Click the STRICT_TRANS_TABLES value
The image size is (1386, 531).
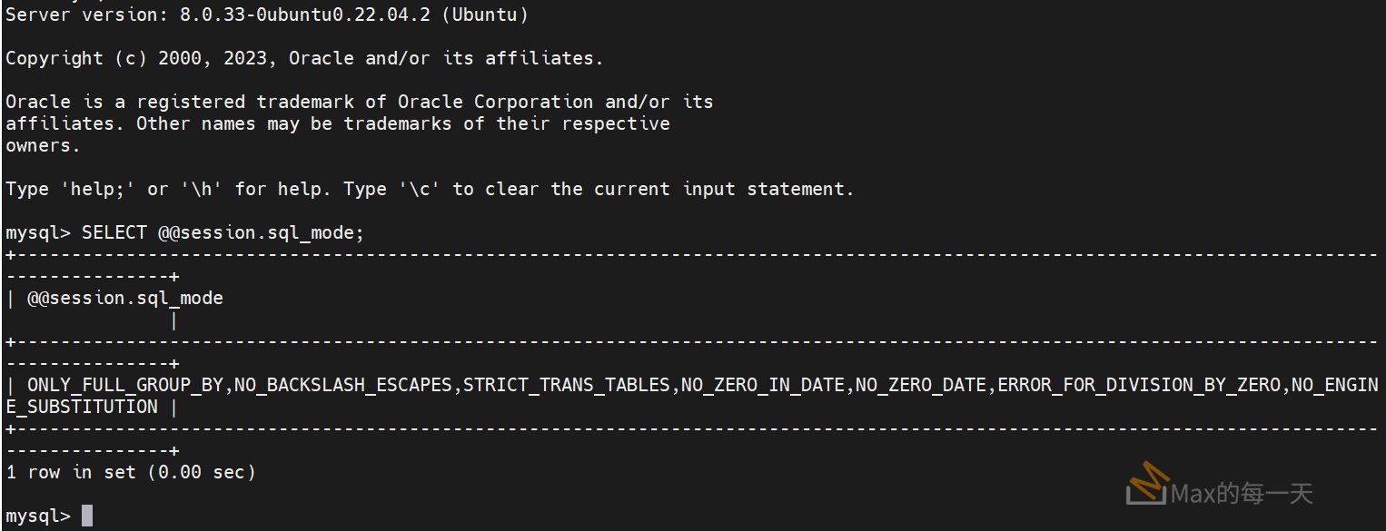coord(567,385)
